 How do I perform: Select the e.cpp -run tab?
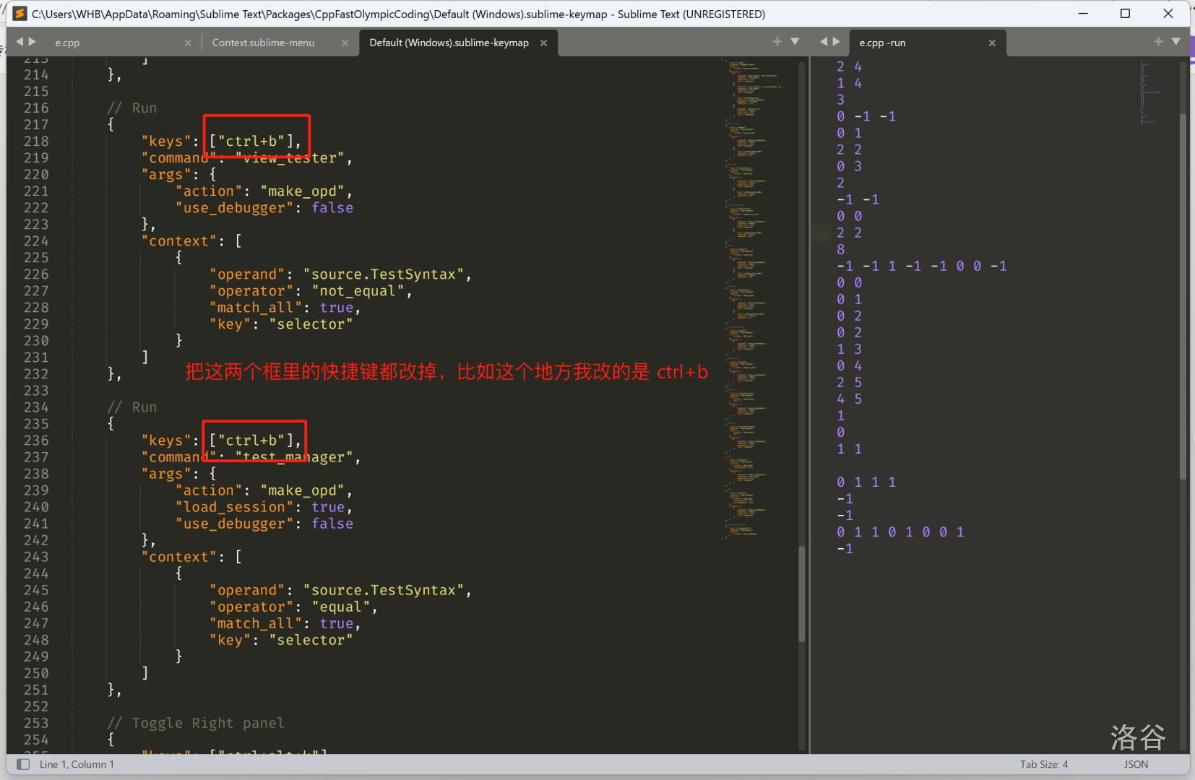pyautogui.click(x=882, y=42)
